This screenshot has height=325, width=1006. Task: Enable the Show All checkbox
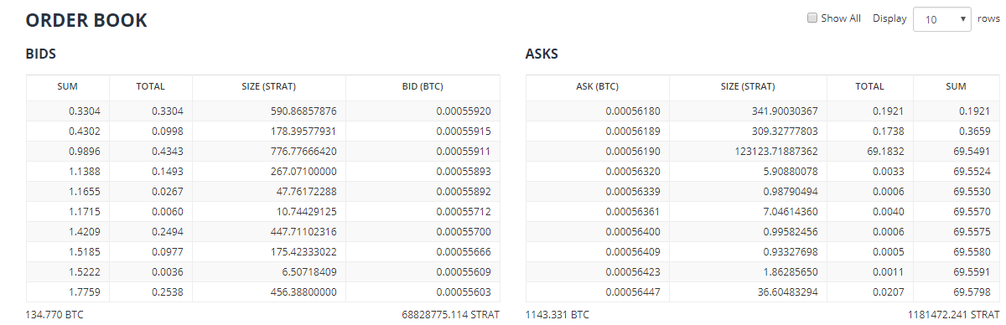812,18
